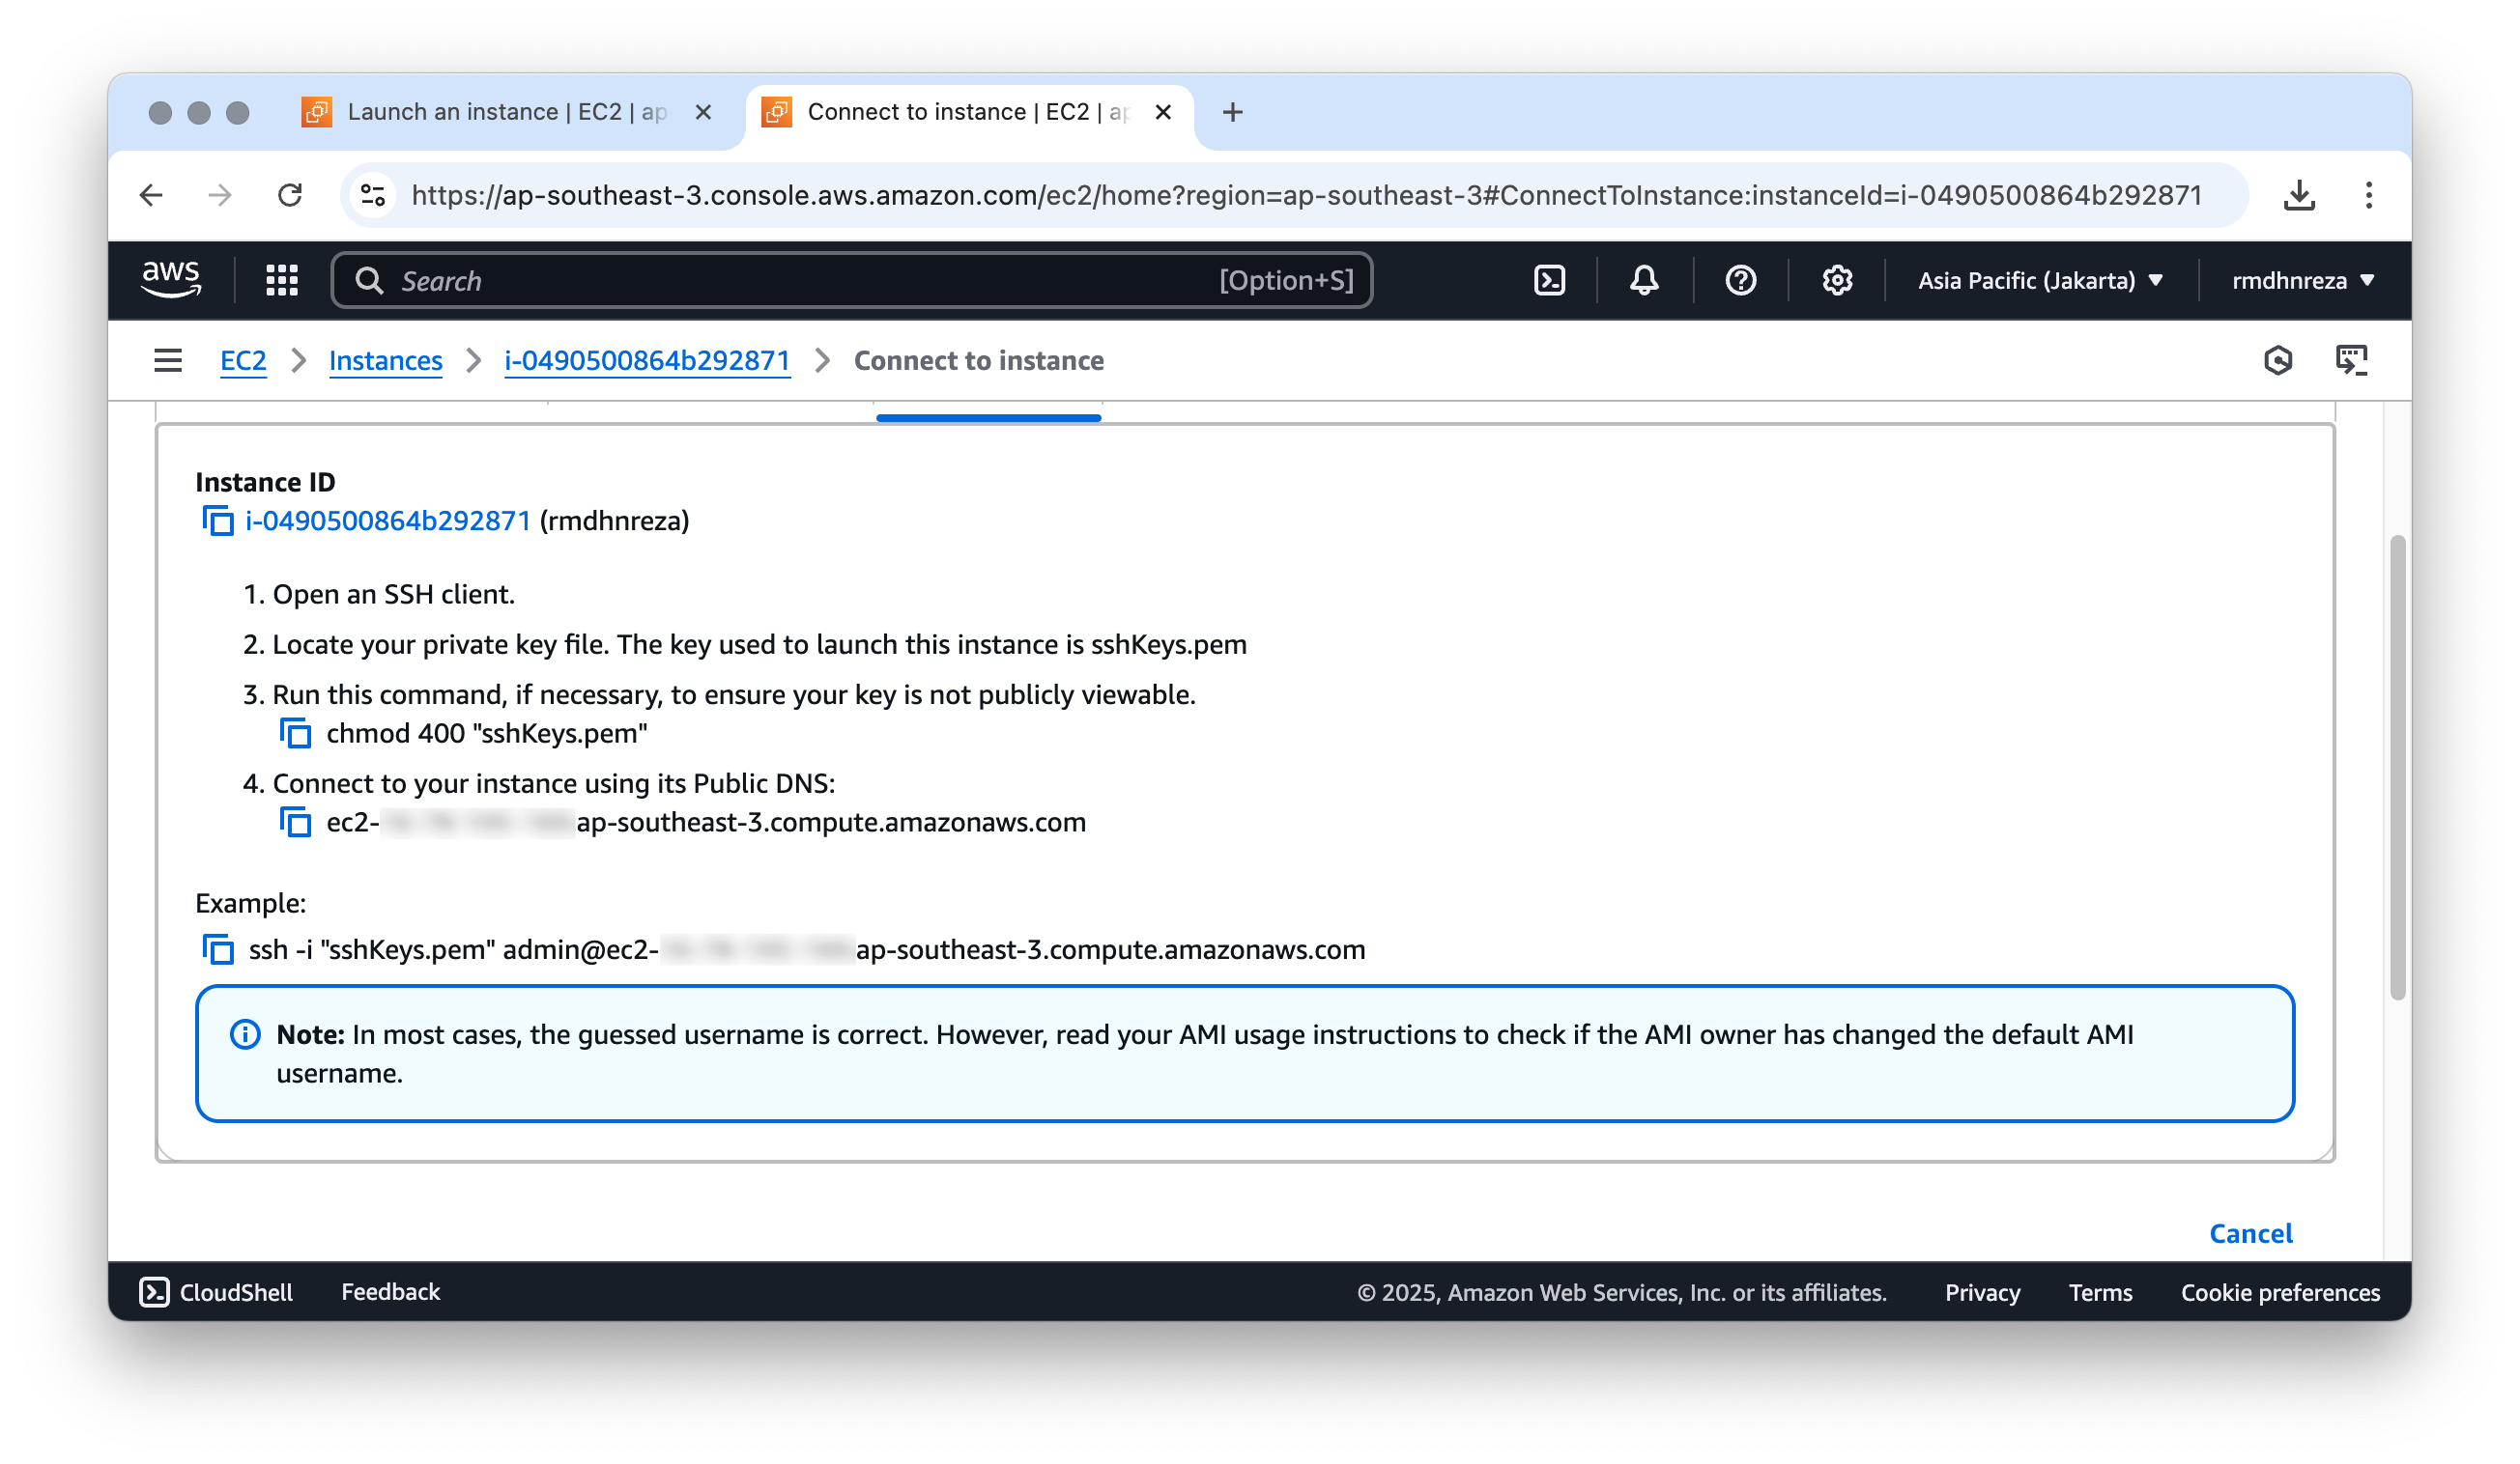Click the ssh -i "sshKeys.pem" example text
The image size is (2520, 1464).
807,950
